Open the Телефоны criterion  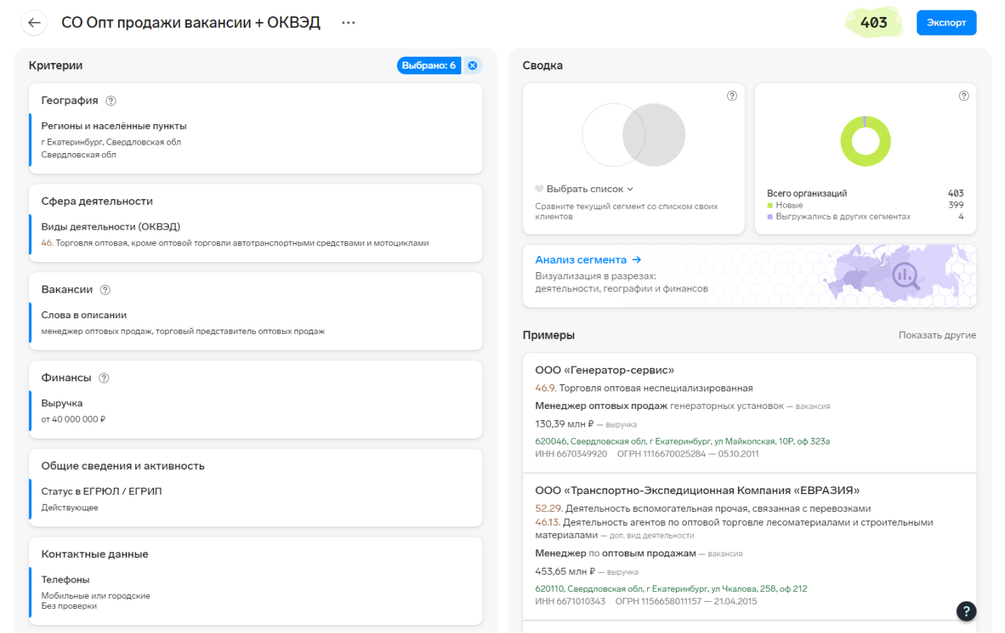pos(65,580)
